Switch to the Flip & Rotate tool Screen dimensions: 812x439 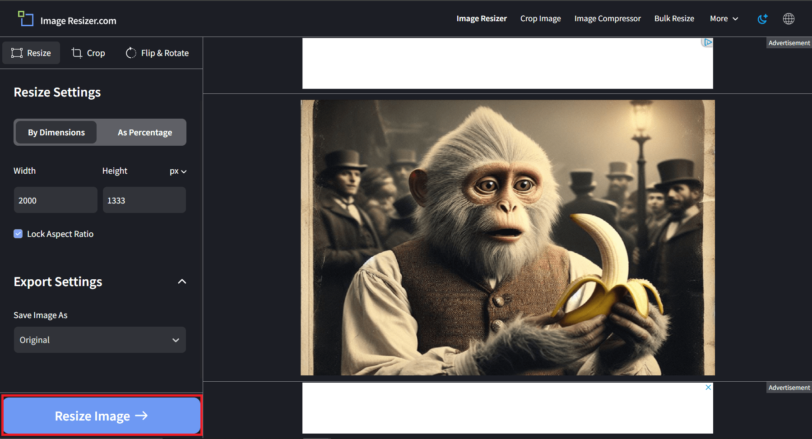(x=157, y=53)
